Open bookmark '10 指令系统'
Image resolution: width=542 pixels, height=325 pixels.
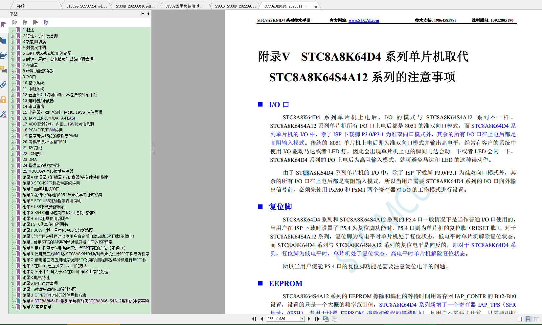click(x=34, y=83)
